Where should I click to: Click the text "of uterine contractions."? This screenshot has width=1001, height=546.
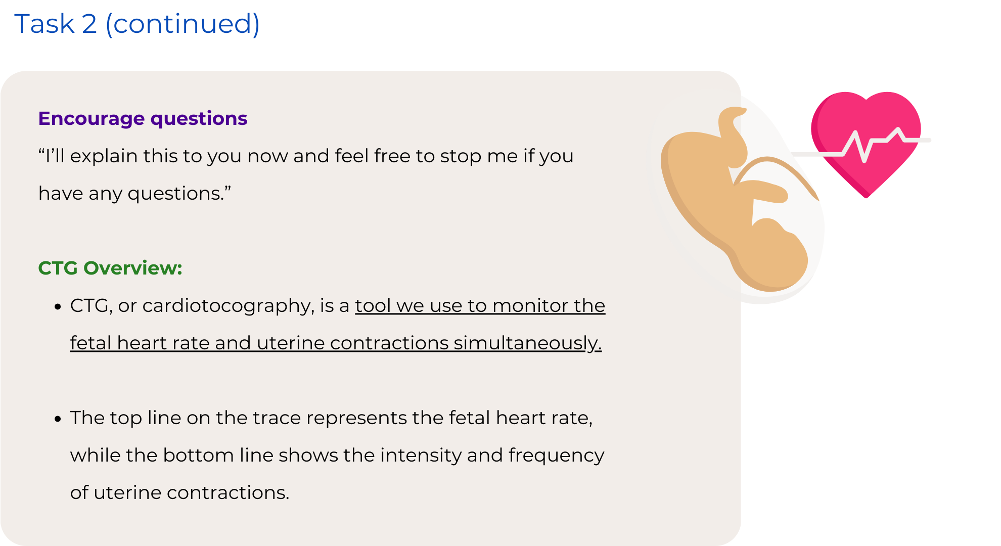[179, 493]
